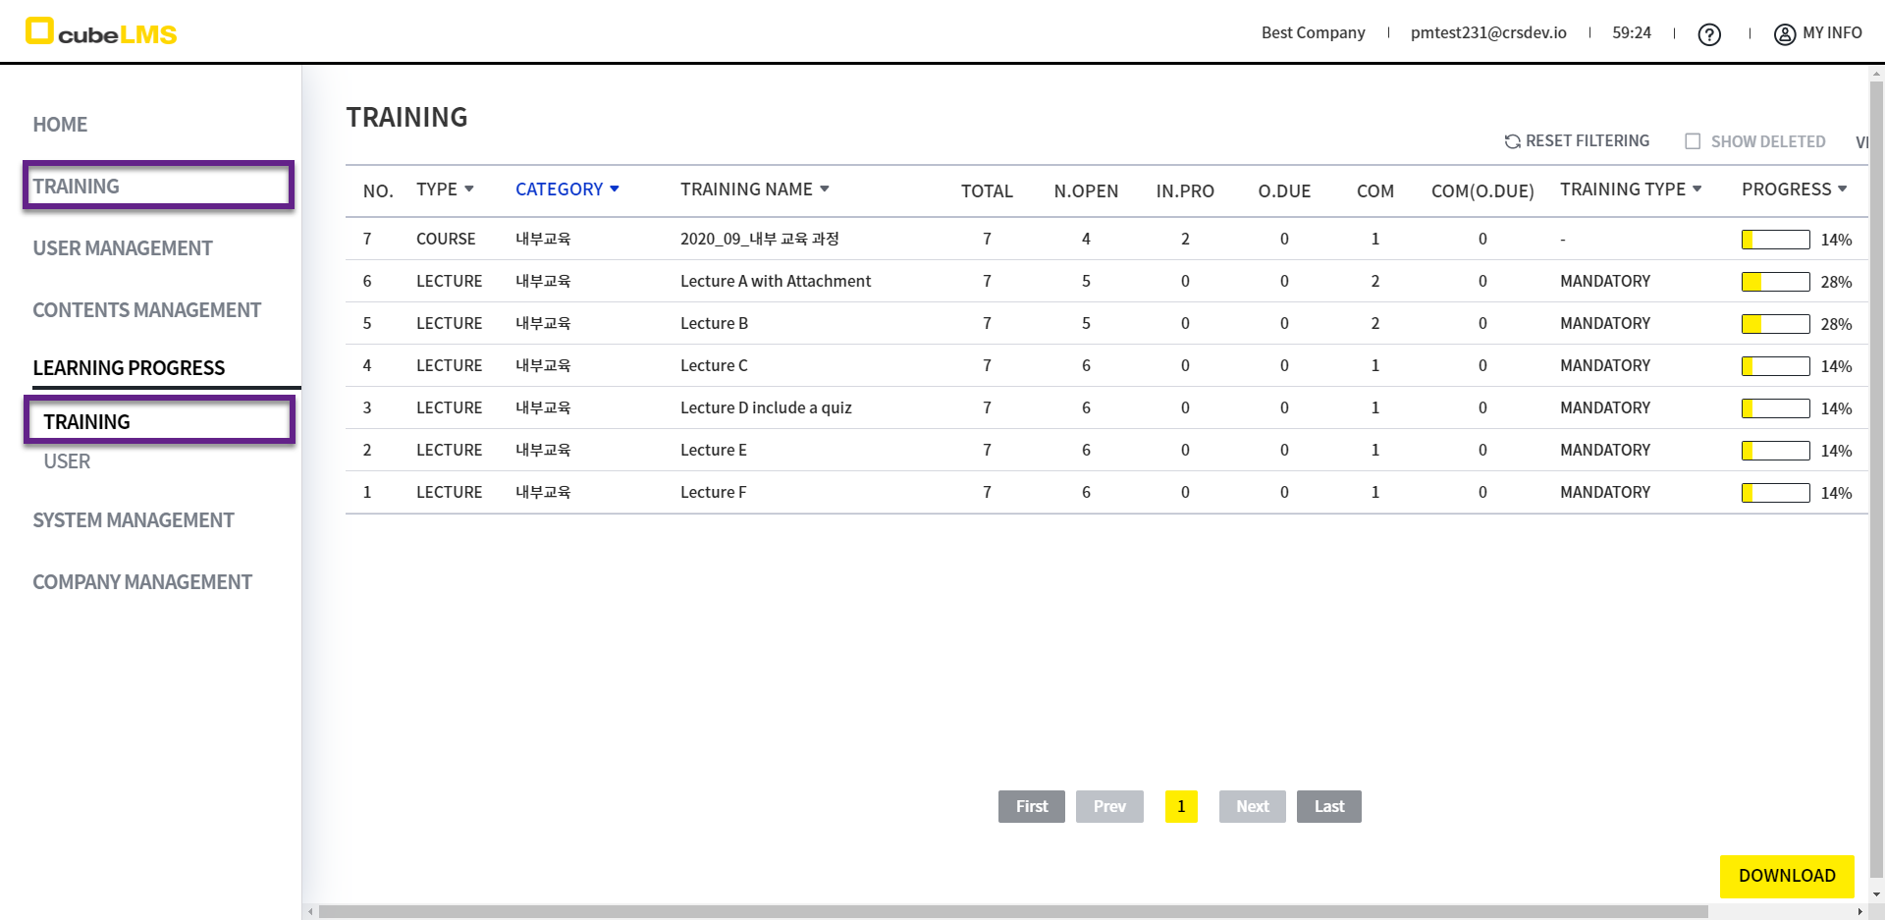The height and width of the screenshot is (920, 1885).
Task: Open Lecture A with Attachment row
Action: pyautogui.click(x=775, y=281)
